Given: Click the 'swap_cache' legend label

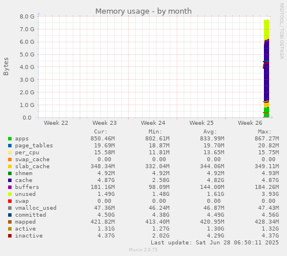Looking at the screenshot, I should coord(32,159).
